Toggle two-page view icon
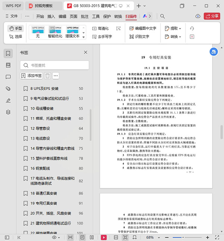This screenshot has height=241, width=224. pos(92,238)
